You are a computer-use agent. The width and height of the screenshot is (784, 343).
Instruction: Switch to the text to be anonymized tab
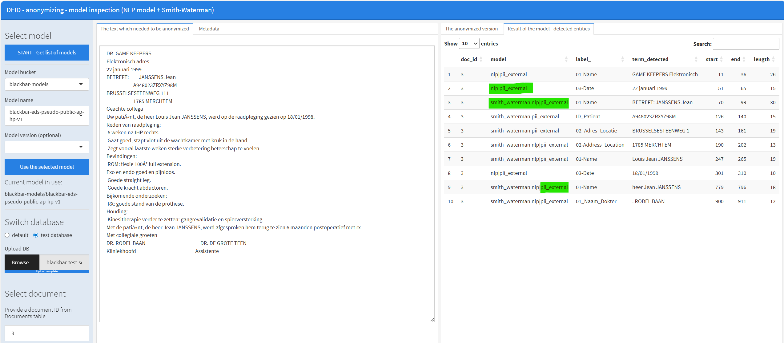click(x=145, y=29)
